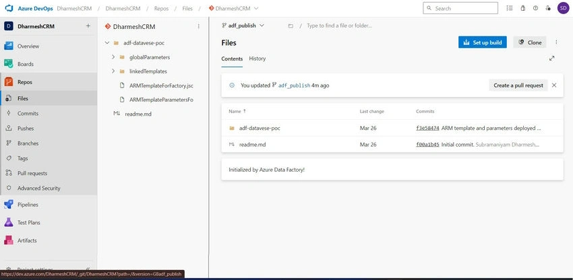573x280 pixels.
Task: Switch to the Contents tab
Action: (x=232, y=59)
